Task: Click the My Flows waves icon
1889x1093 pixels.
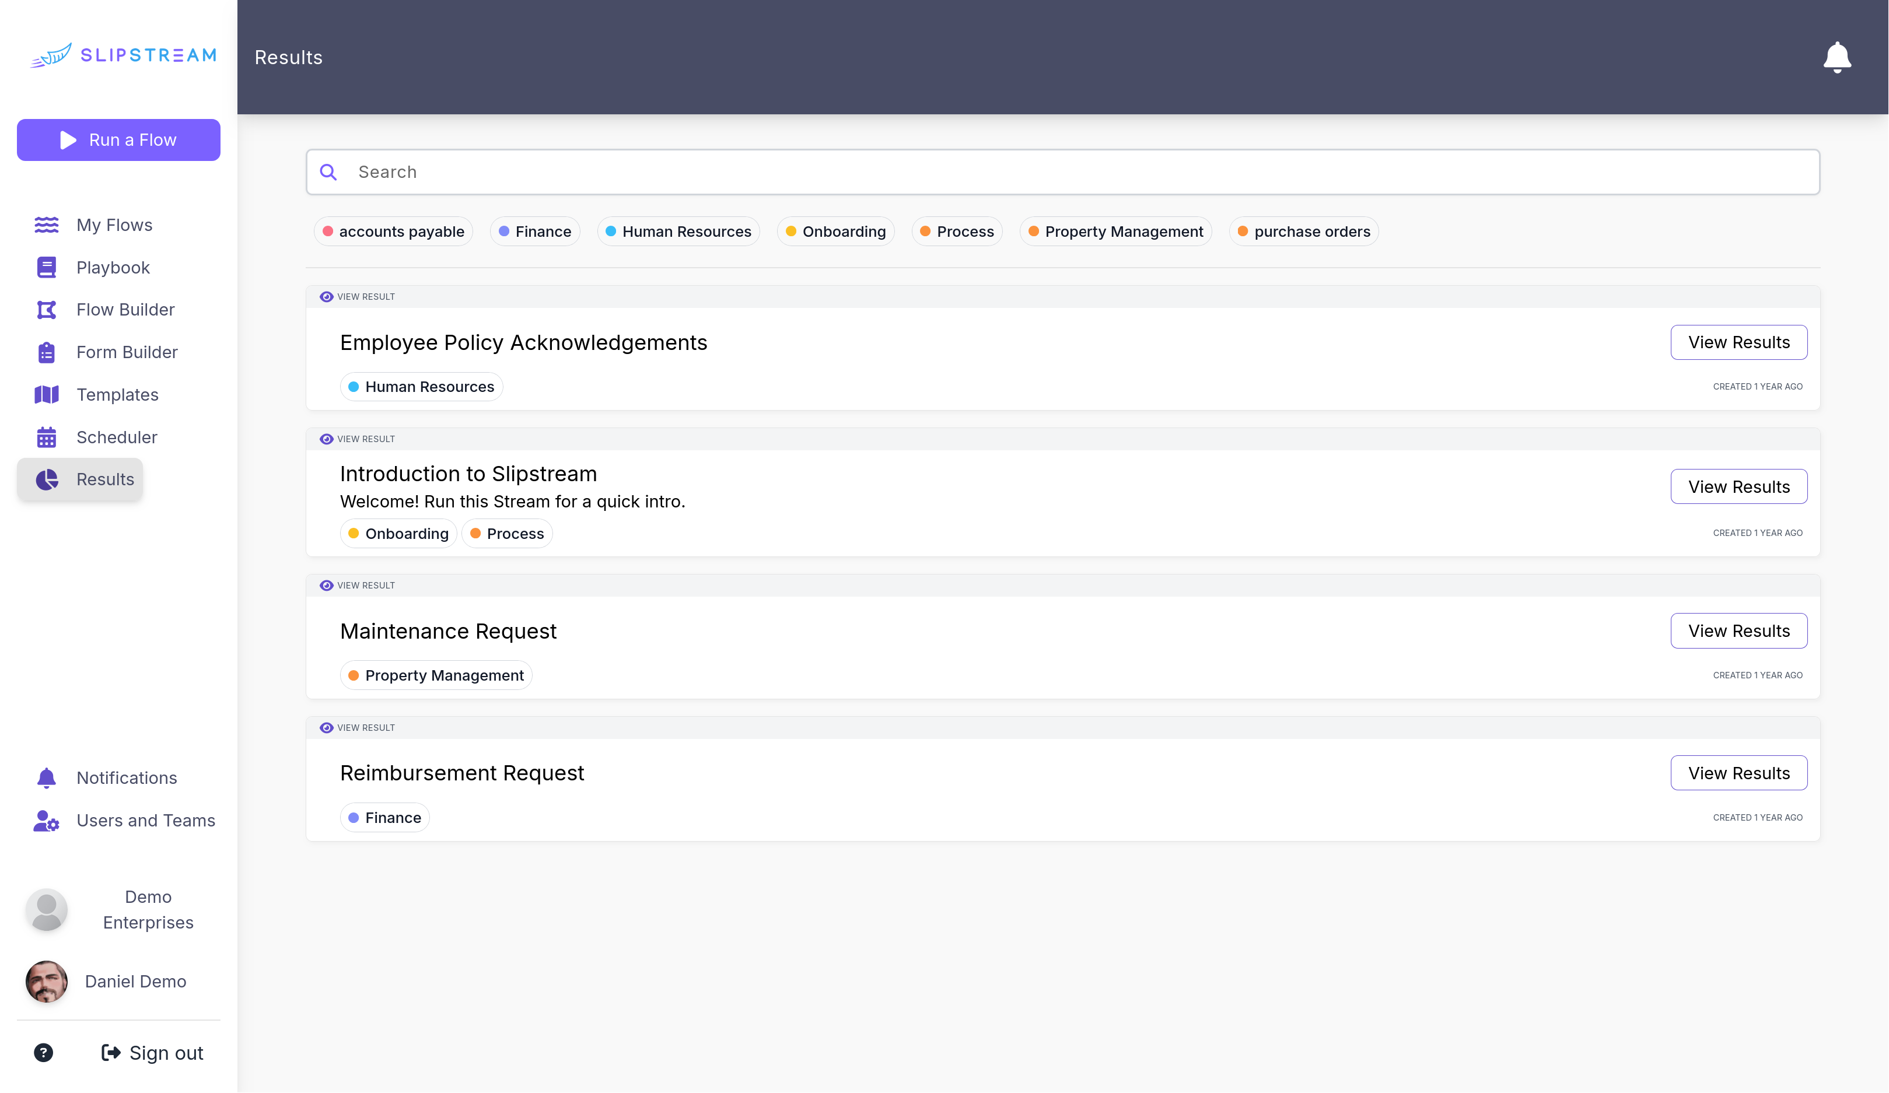Action: pos(47,225)
